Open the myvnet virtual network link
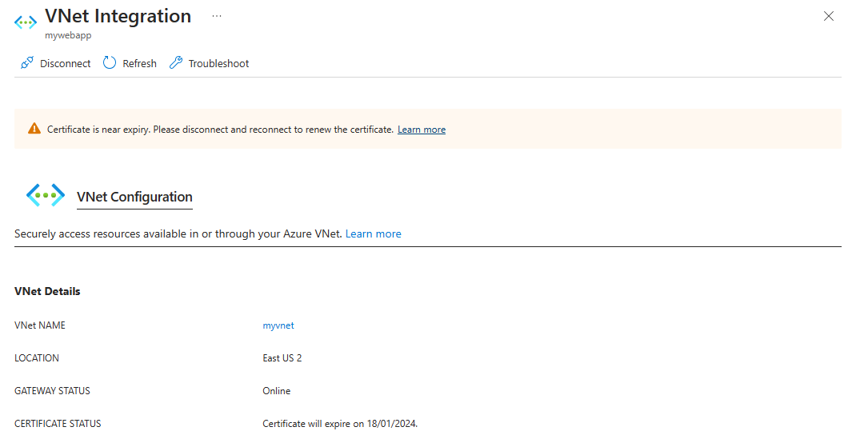The width and height of the screenshot is (856, 439). 278,325
